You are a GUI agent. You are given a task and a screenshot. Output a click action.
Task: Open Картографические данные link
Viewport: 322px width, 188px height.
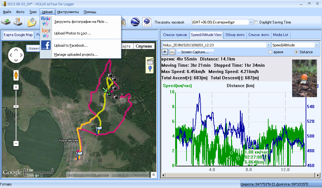(x=88, y=175)
